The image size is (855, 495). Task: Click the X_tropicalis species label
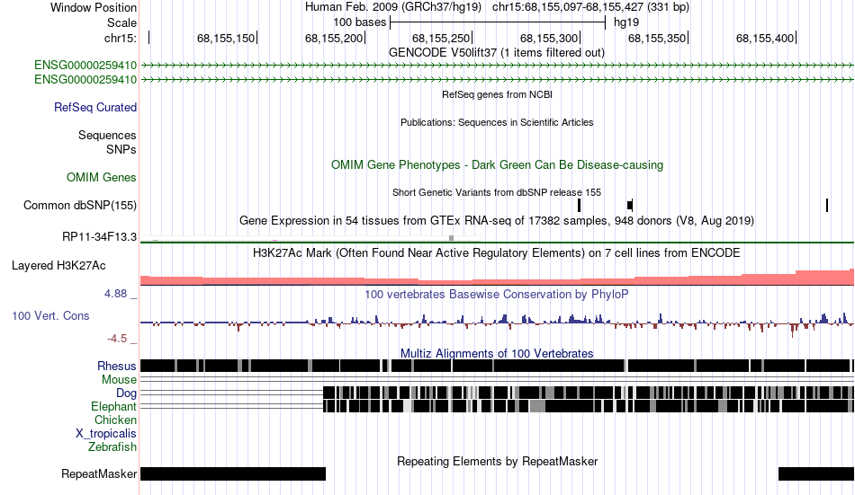[106, 434]
